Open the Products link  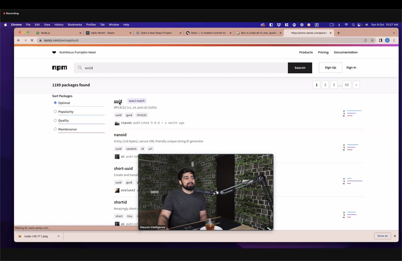coord(306,52)
